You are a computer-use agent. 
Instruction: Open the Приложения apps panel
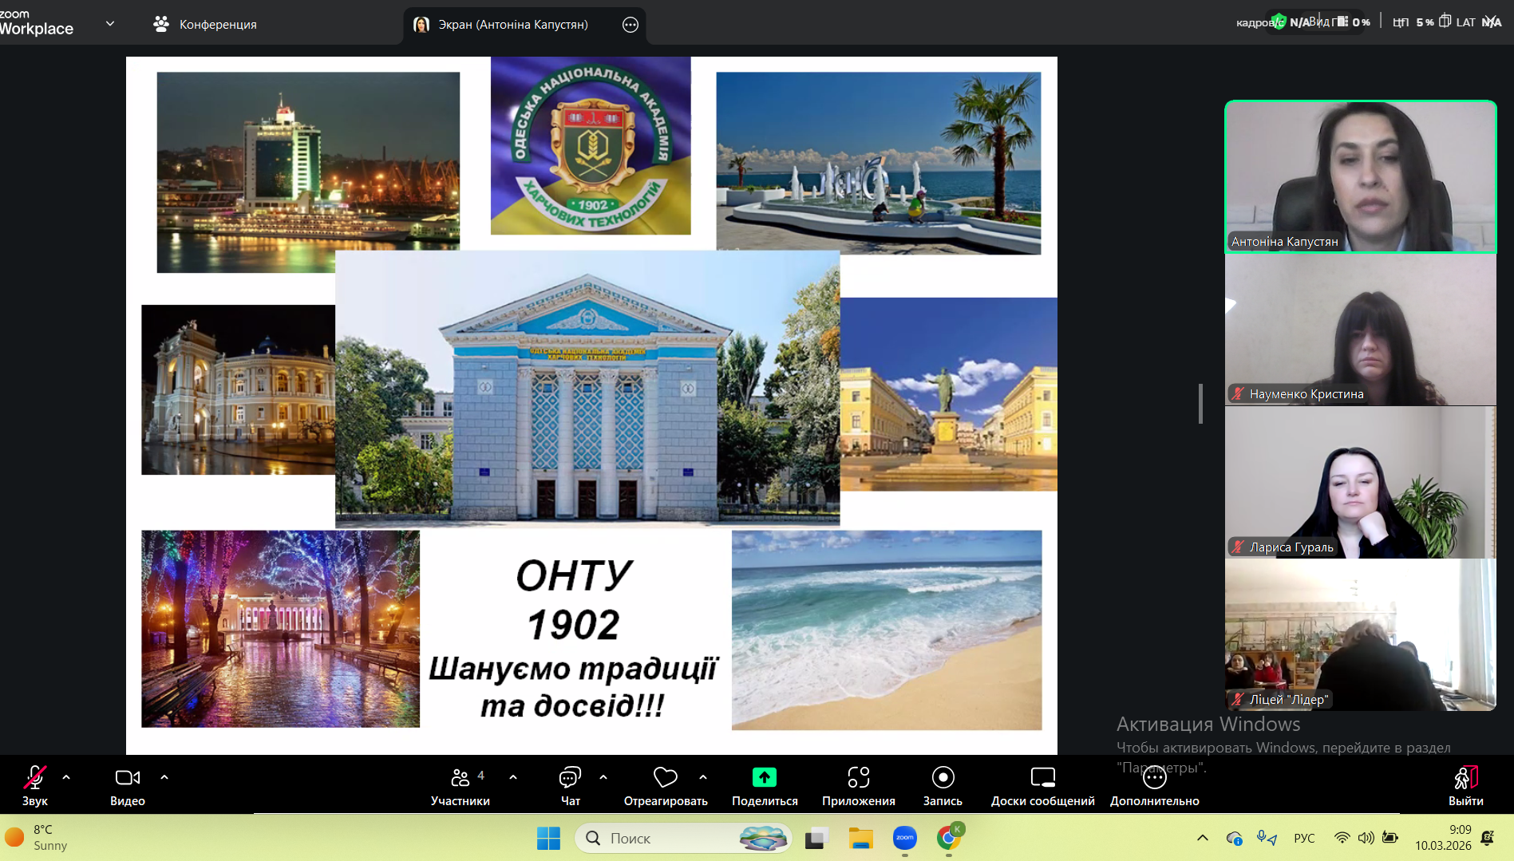[858, 786]
